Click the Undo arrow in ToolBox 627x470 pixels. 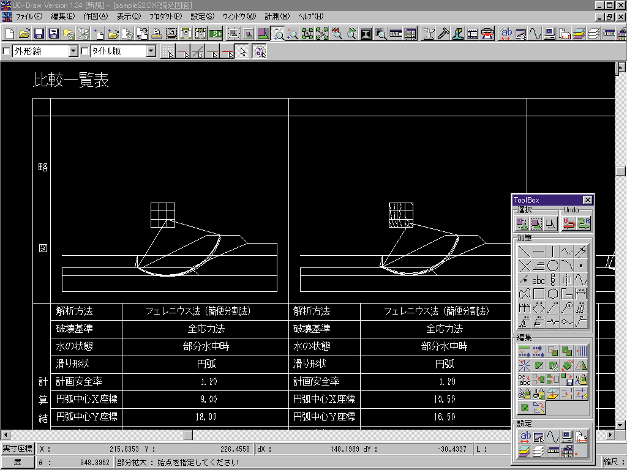569,224
